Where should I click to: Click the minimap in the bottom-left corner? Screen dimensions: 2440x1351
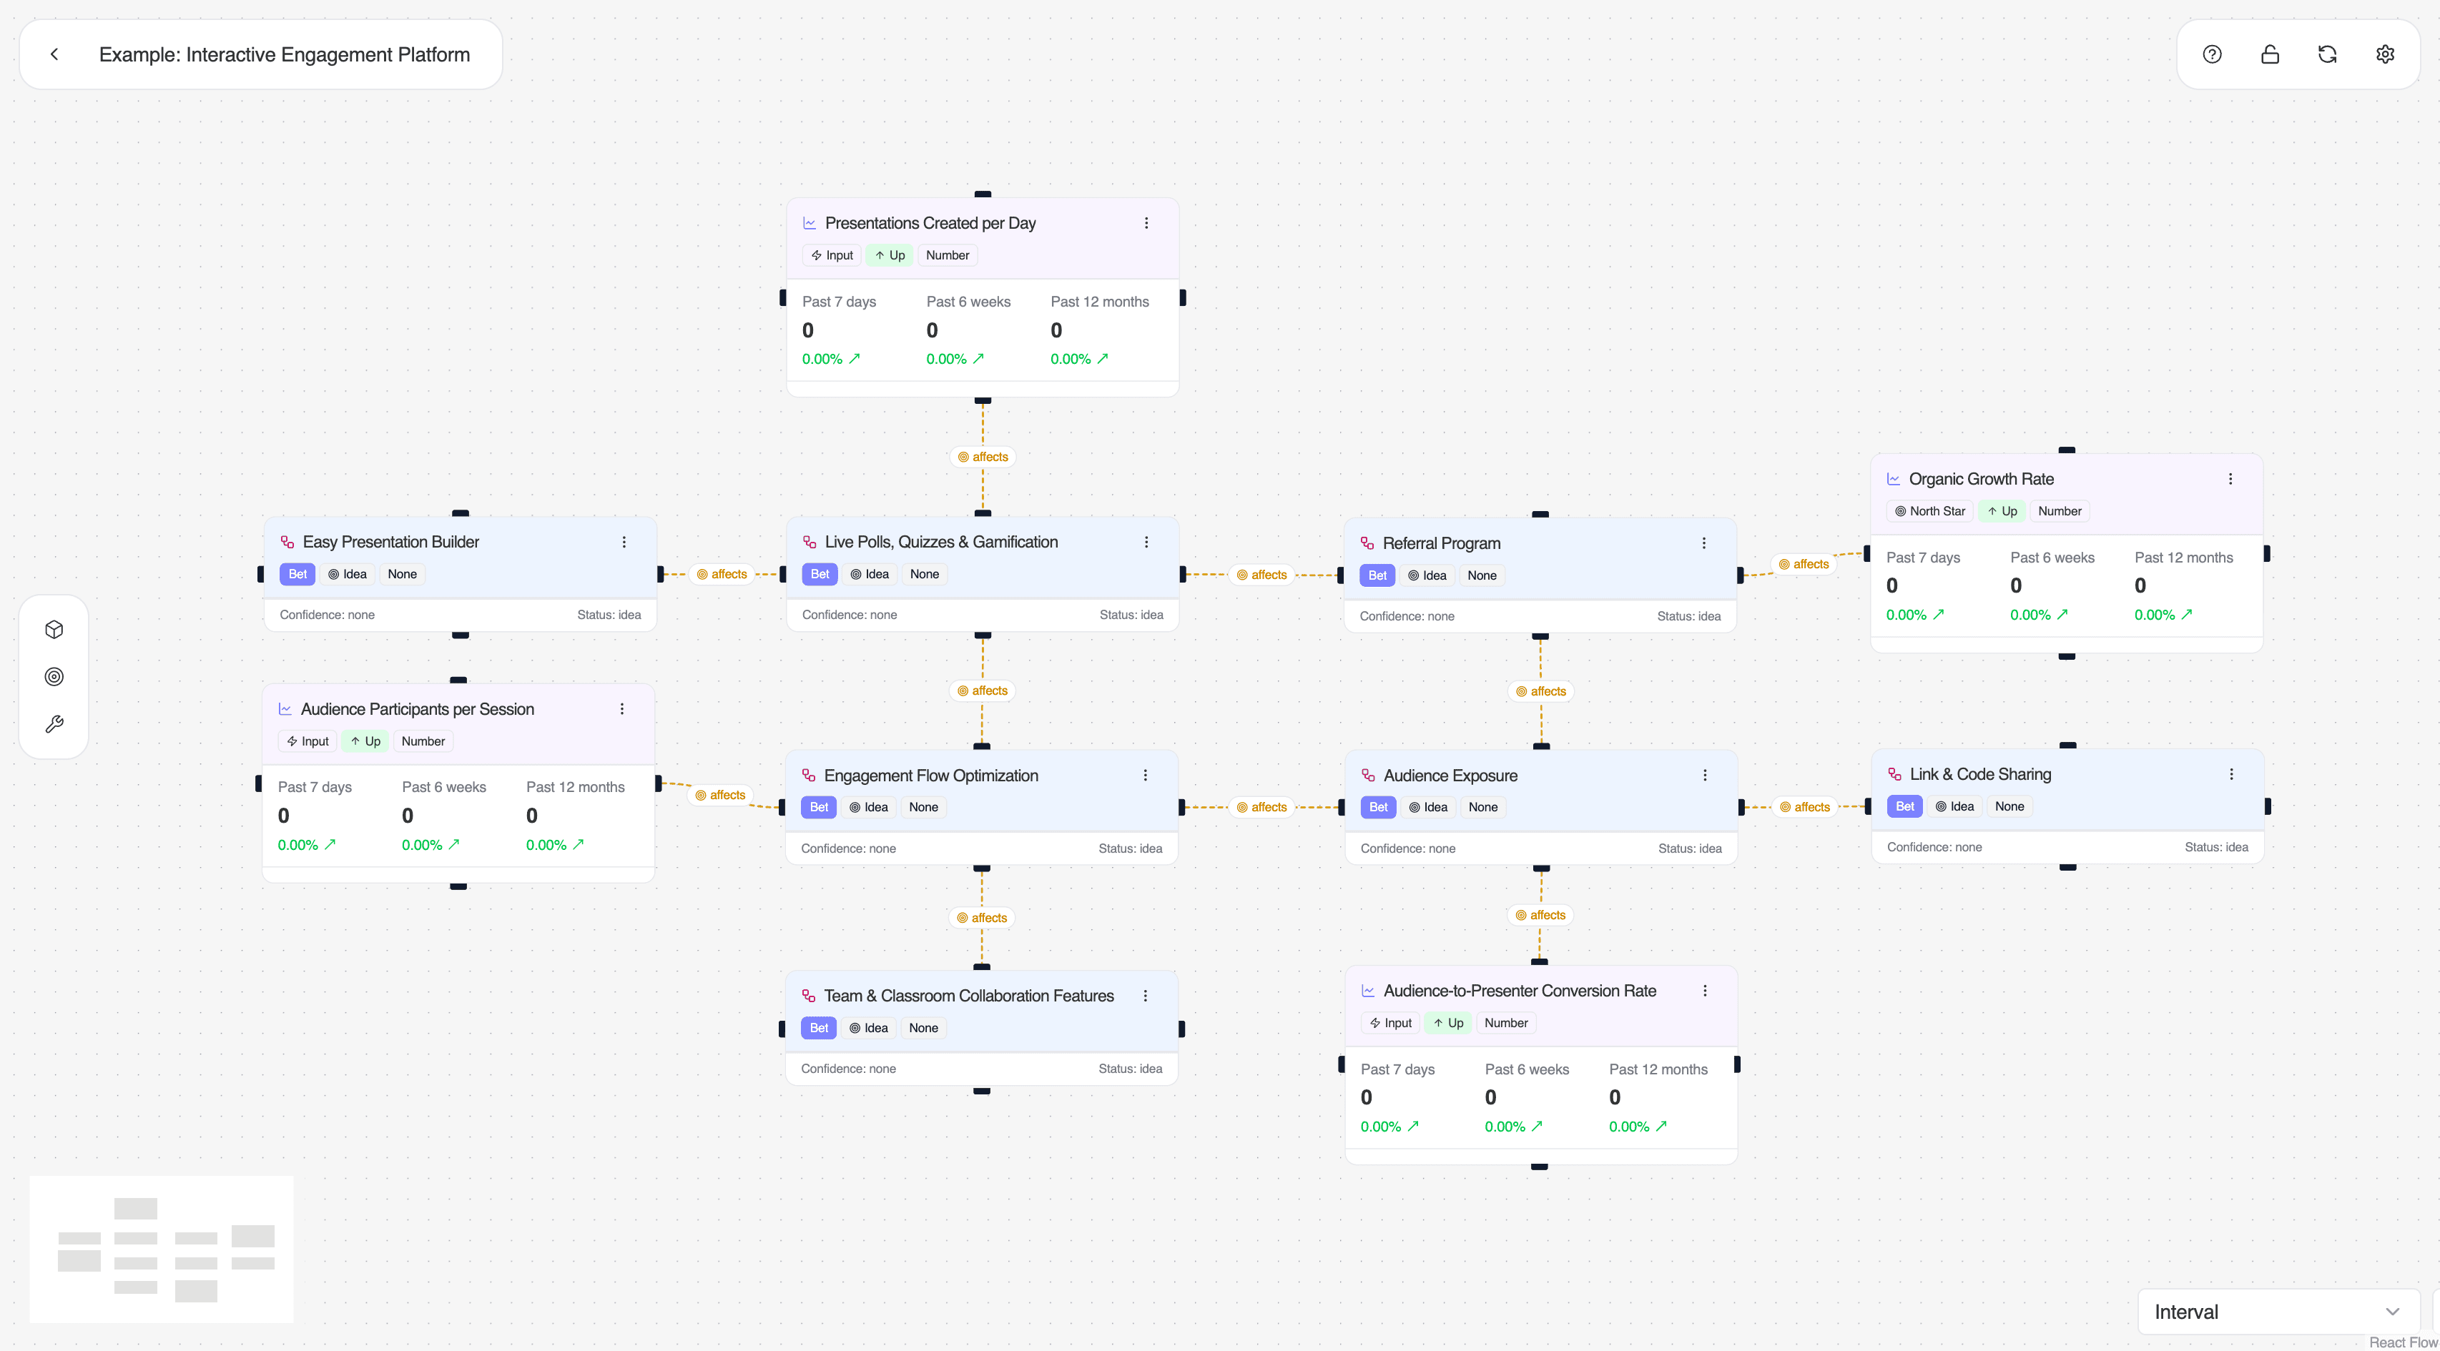tap(161, 1249)
